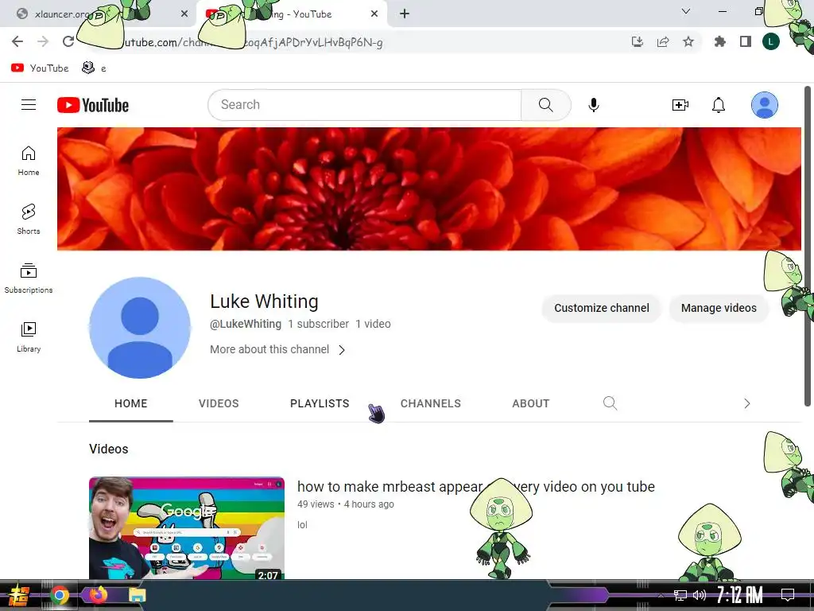This screenshot has width=814, height=611.
Task: Focus the YouTube Search field
Action: [x=364, y=105]
